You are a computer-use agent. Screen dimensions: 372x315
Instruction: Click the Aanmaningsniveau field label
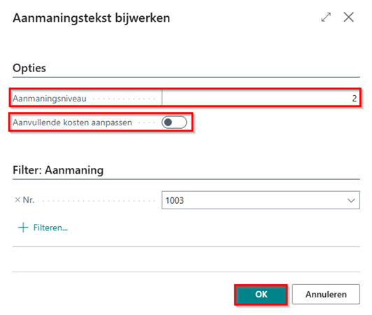point(50,99)
